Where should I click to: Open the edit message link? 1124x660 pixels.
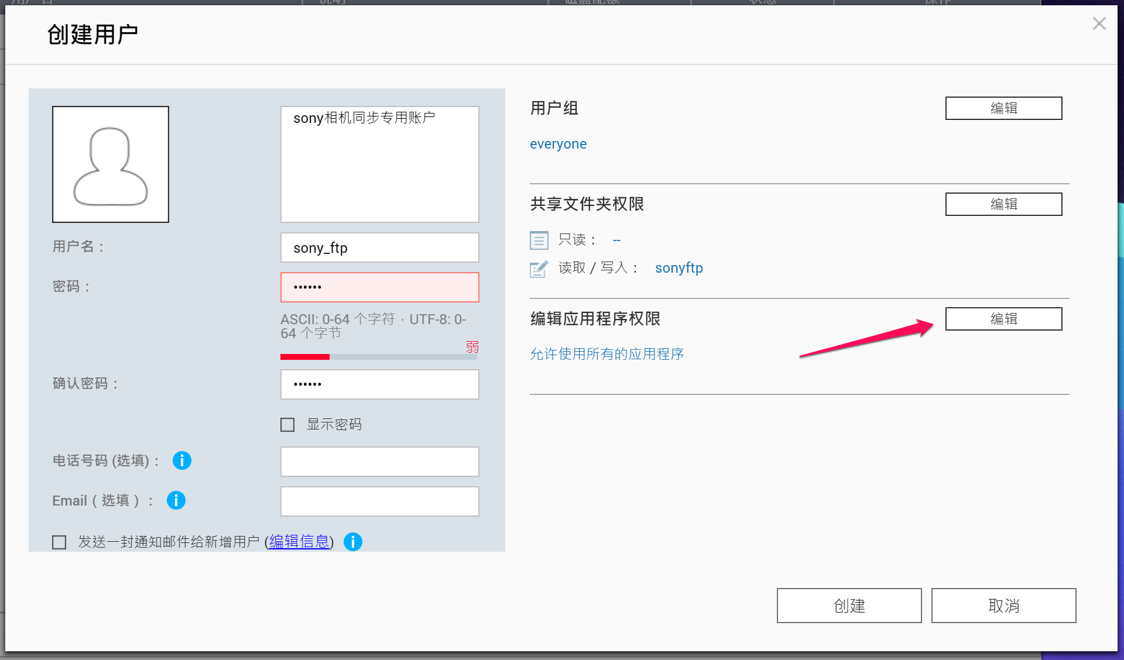(x=299, y=542)
